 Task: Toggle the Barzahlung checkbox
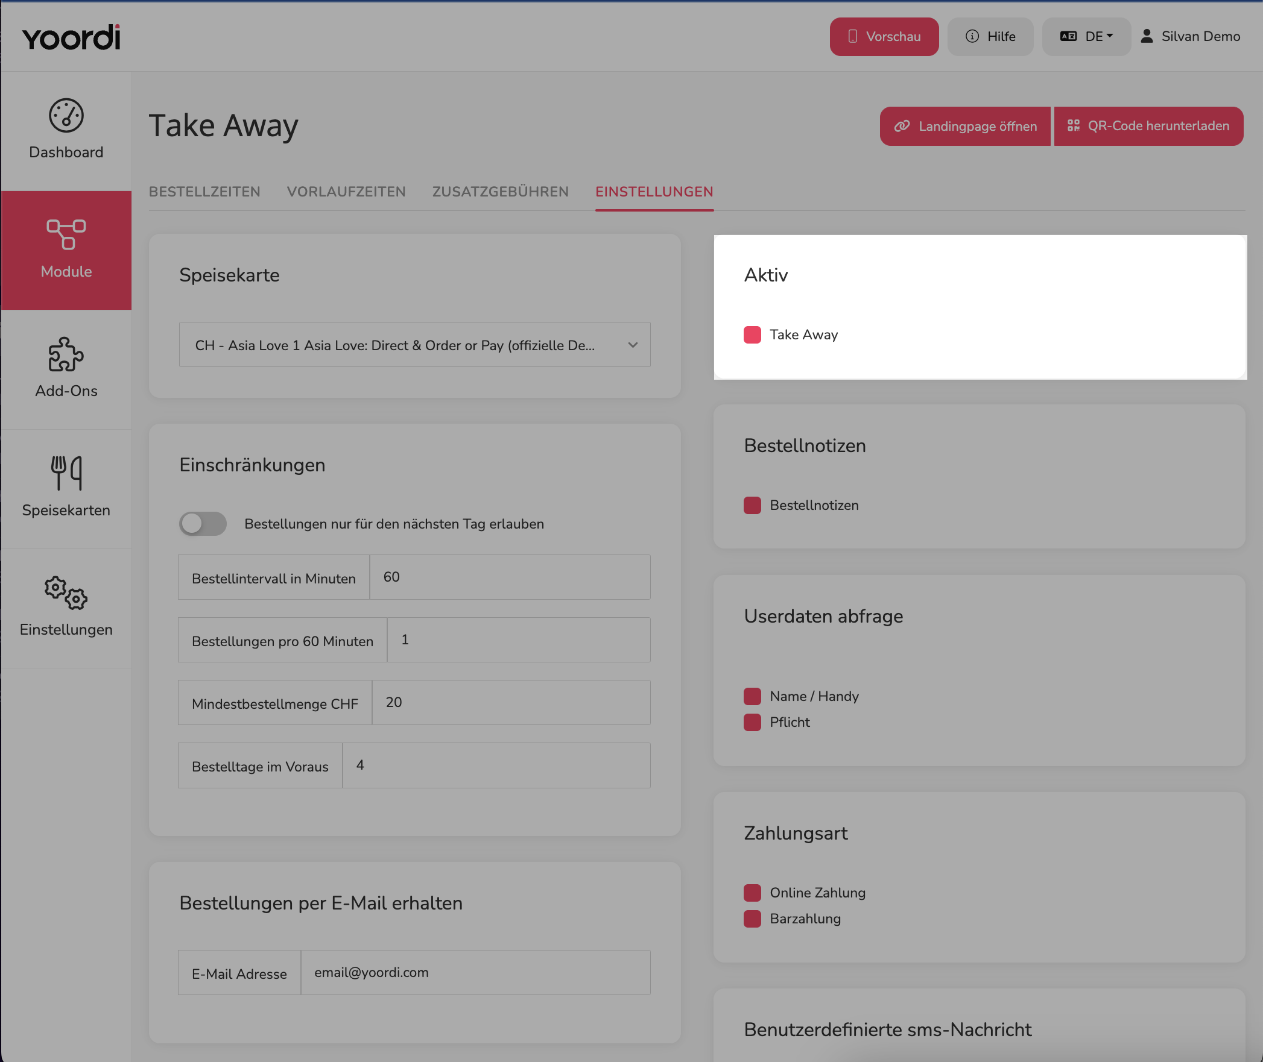pos(752,919)
